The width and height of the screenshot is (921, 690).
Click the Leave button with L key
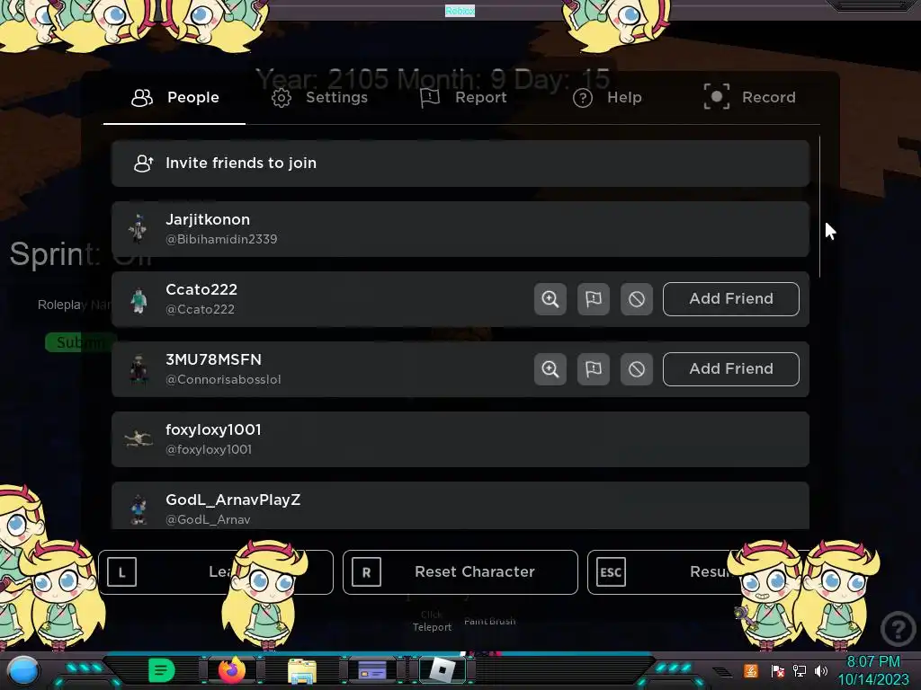point(216,572)
